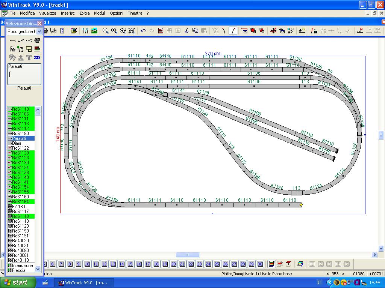This screenshot has width=385, height=288.
Task: Select Dima in track list
Action: coord(21,143)
